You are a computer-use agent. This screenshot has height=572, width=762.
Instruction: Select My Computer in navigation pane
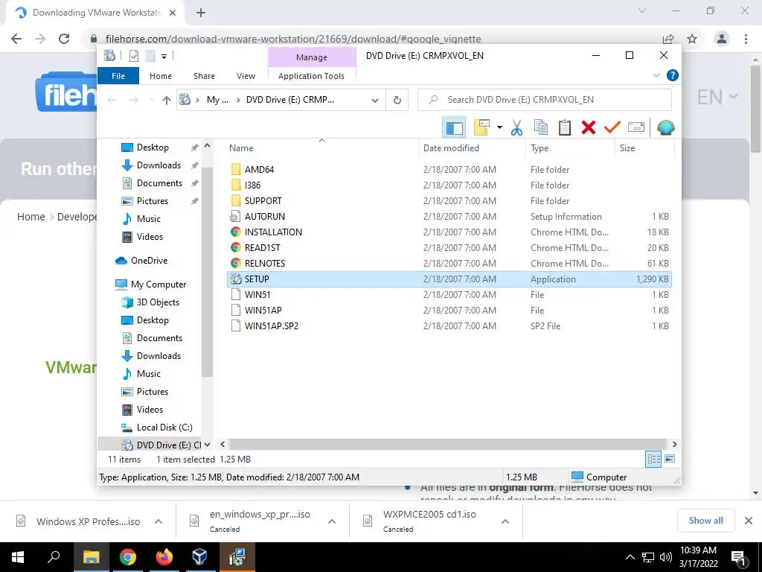click(x=158, y=284)
